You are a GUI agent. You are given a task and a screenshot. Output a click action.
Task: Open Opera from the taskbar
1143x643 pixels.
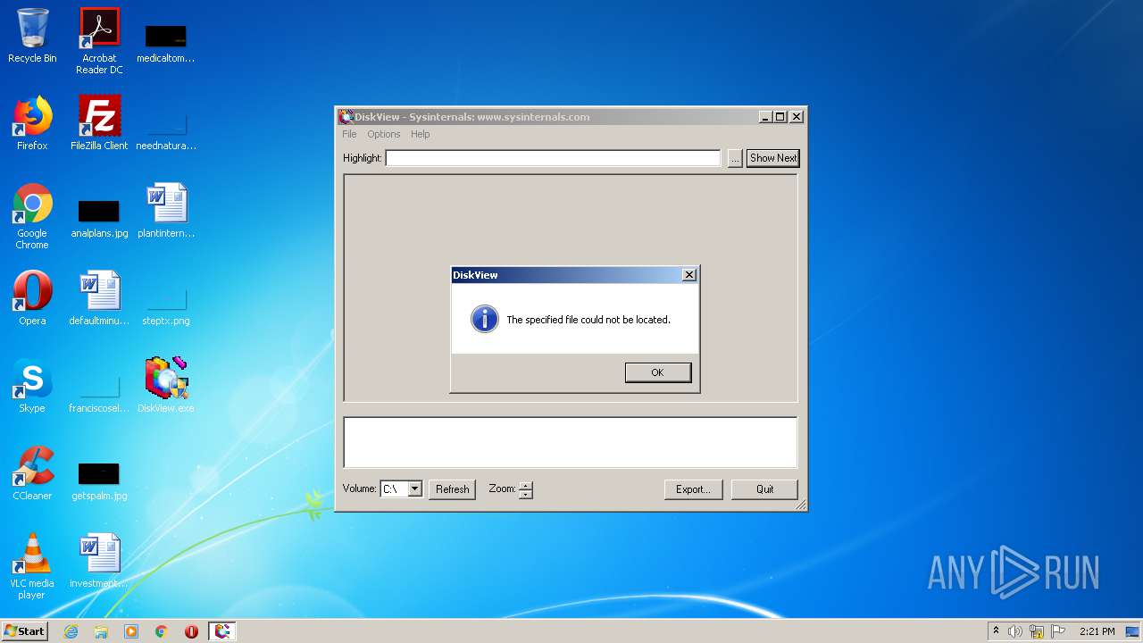point(191,631)
